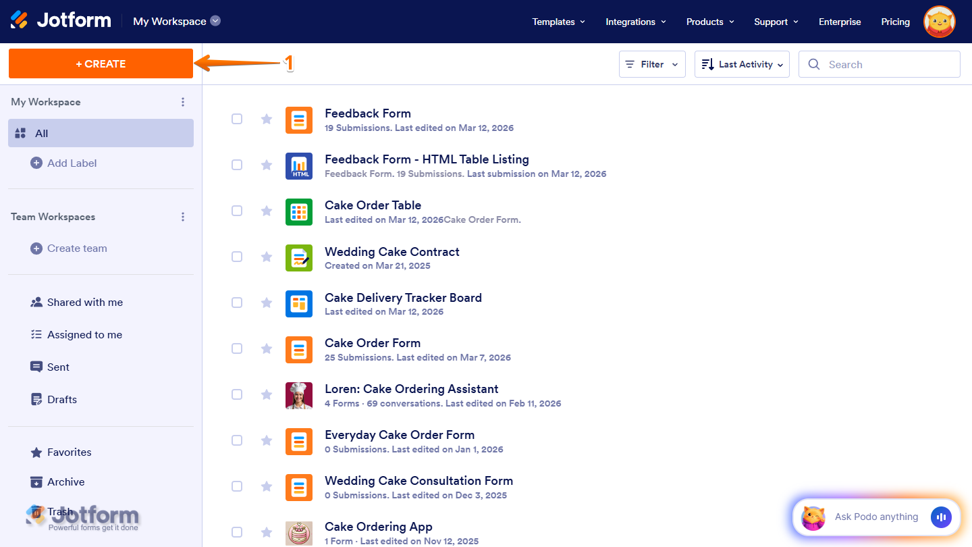This screenshot has height=547, width=972.
Task: Open the Pricing page link
Action: tap(895, 22)
